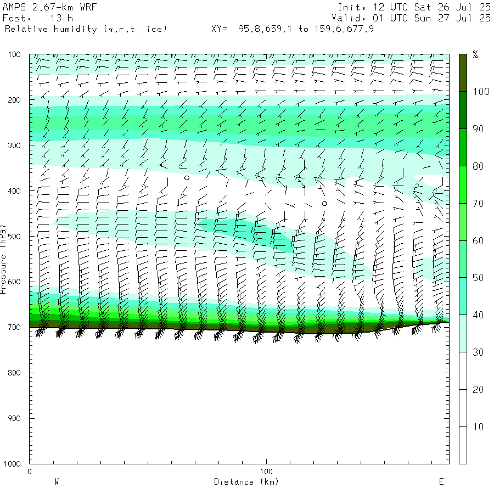Click the XY coordinates '95.8,659.1 to 159.6,677.9' text
The image size is (494, 494).
coord(306,29)
